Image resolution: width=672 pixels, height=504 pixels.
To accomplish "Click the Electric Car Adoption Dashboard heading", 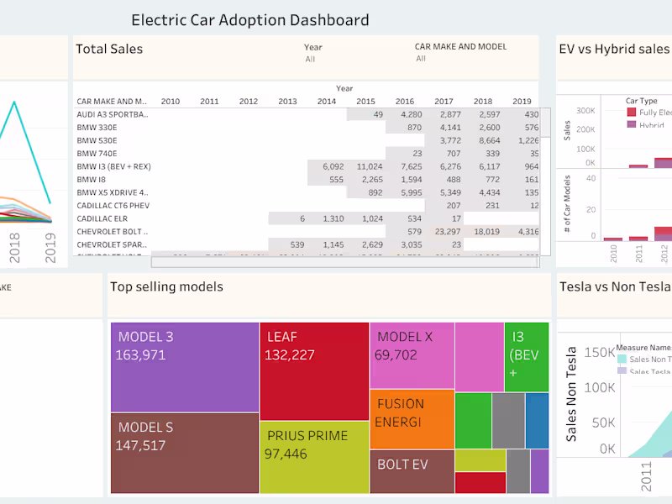I will (x=250, y=20).
